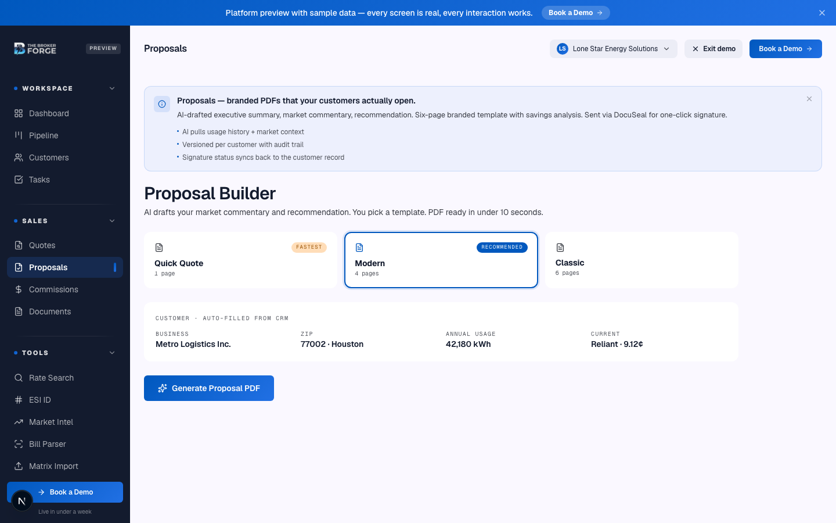This screenshot has width=836, height=523.
Task: Go to Pipeline page
Action: click(65, 135)
